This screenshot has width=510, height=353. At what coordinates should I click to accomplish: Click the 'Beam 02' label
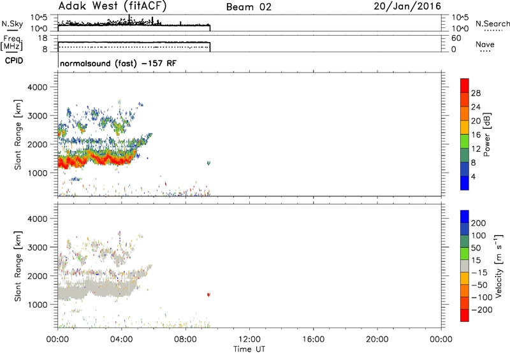[249, 7]
